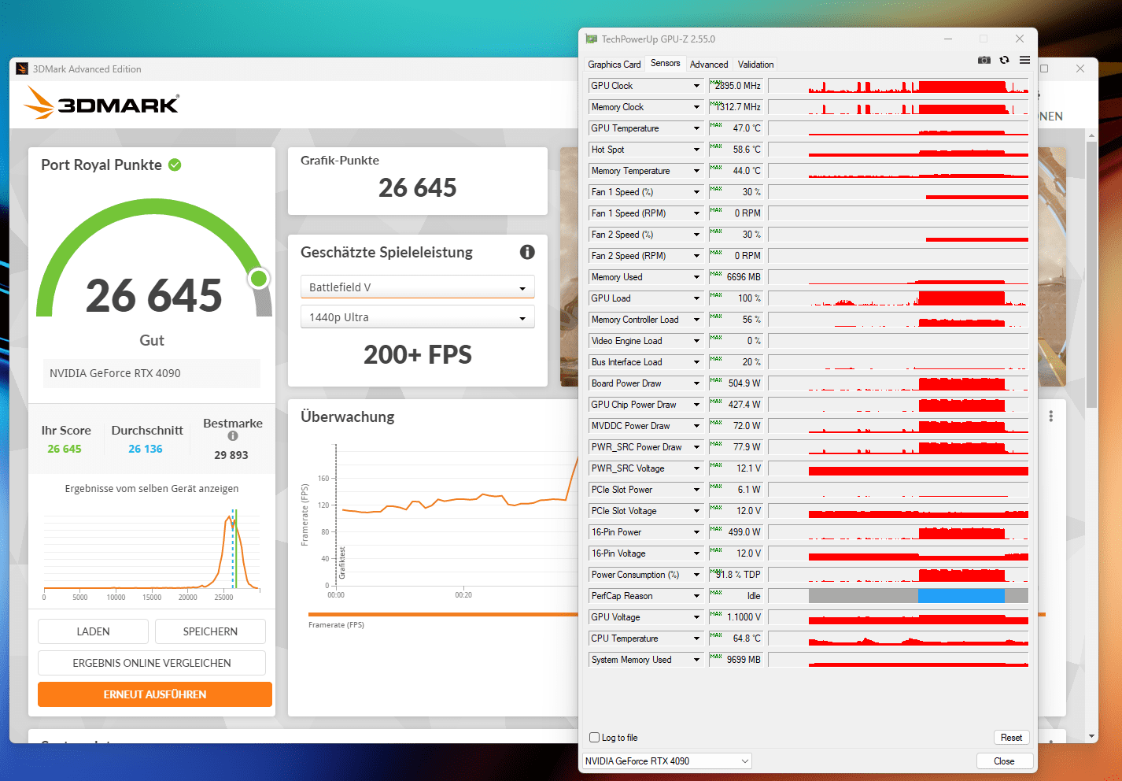Click the Grafik-Punkte value 26 645

418,187
